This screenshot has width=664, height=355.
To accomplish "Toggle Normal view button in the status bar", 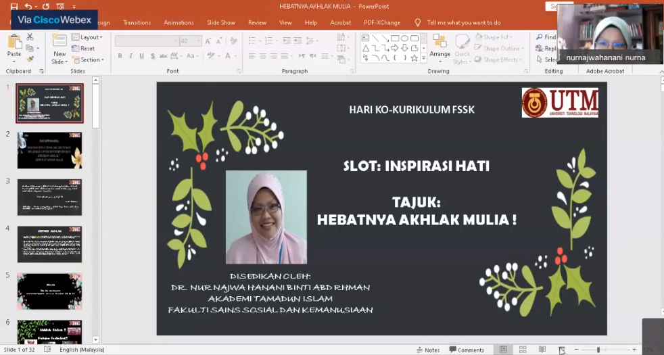I will coord(503,350).
